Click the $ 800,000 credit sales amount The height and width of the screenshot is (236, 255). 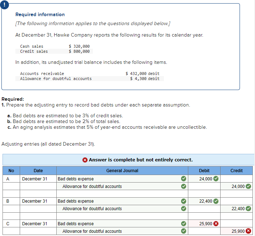click(79, 51)
